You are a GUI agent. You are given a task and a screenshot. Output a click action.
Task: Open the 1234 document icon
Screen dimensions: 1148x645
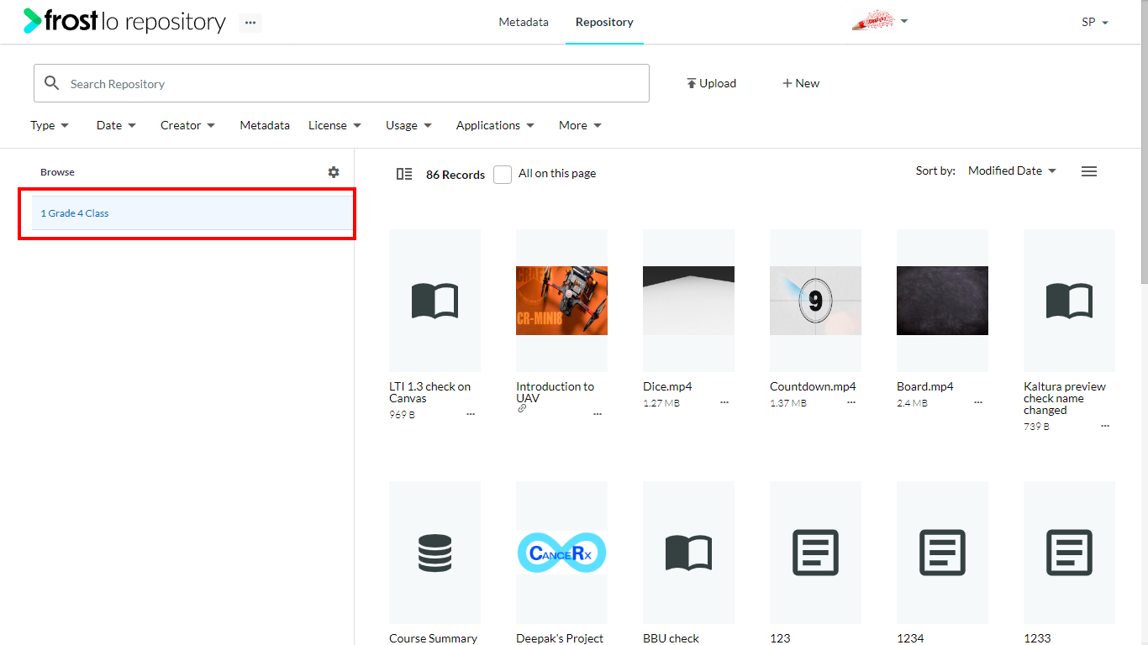click(x=942, y=553)
